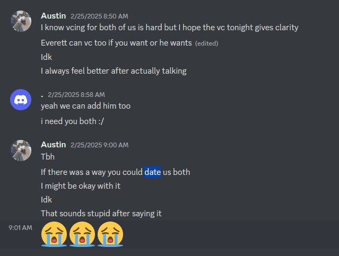339x256 pixels.
Task: Select message "I always feel better after actually talking"
Action: (x=114, y=71)
